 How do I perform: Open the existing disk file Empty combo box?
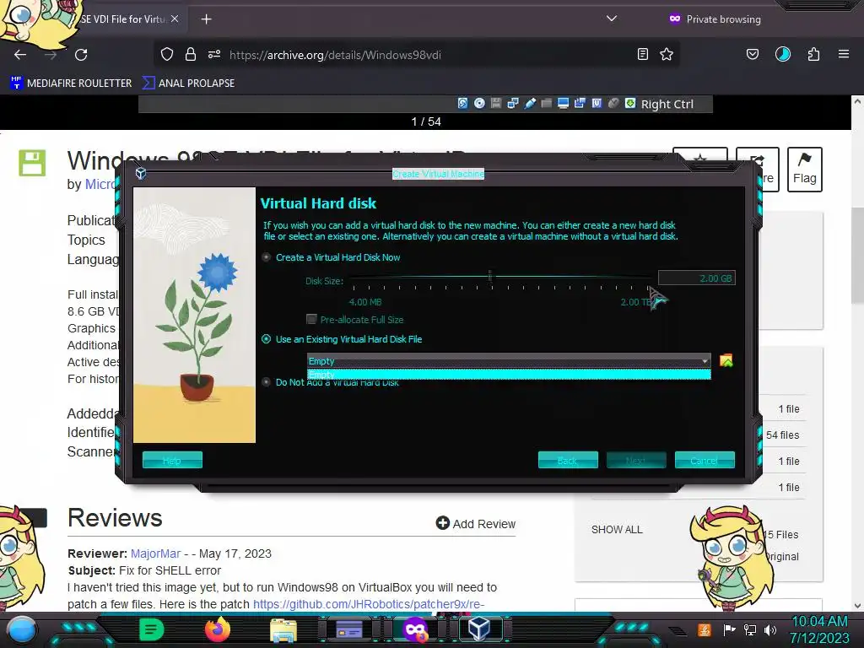pos(509,361)
